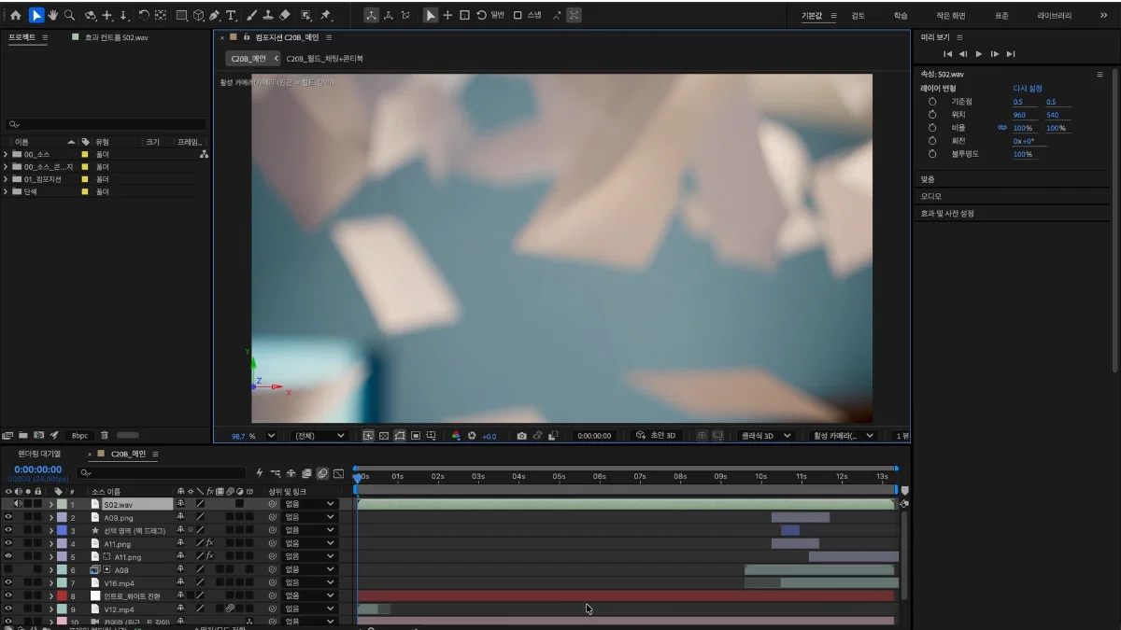
Task: Open the 활성 카메라 view dropdown
Action: click(x=844, y=436)
